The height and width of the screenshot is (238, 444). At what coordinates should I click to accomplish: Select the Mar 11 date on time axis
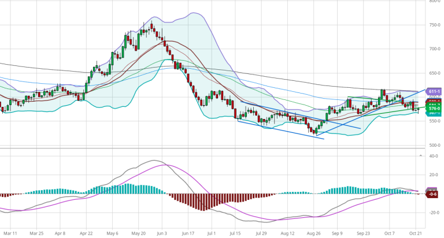pyautogui.click(x=11, y=233)
